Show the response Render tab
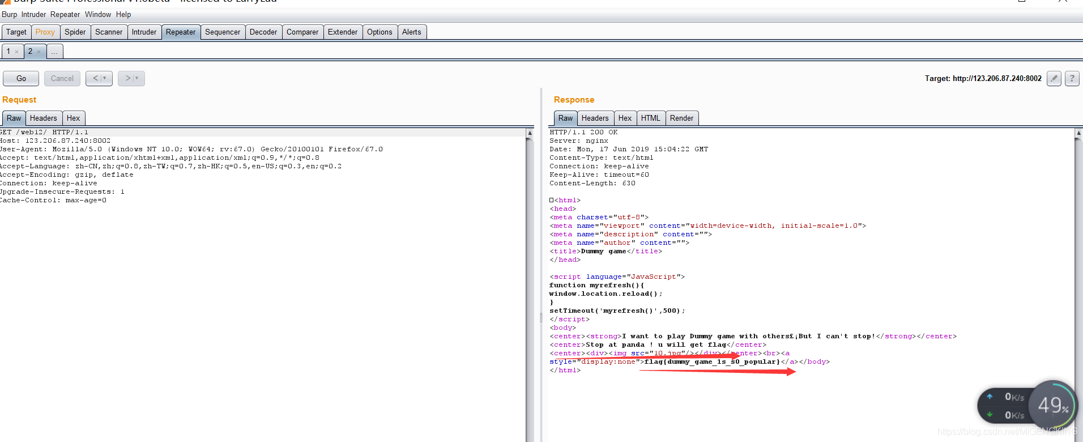 coord(681,118)
